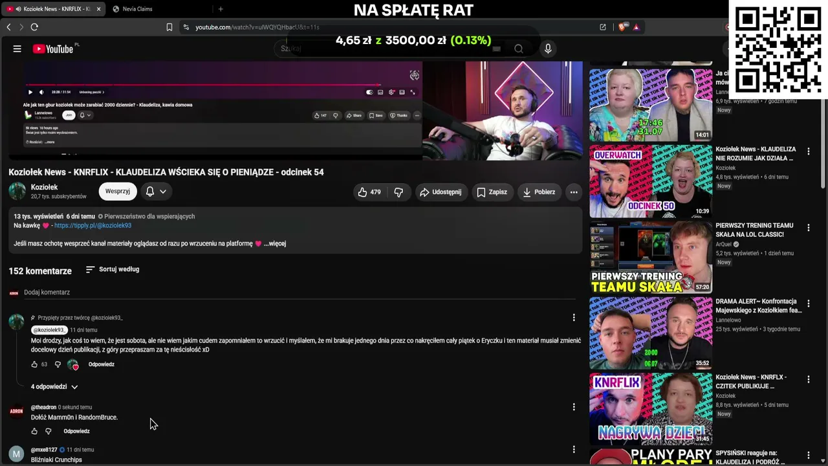Open the 35:52 DRAMA ALERT thumbnail
The width and height of the screenshot is (828, 466).
click(x=651, y=333)
